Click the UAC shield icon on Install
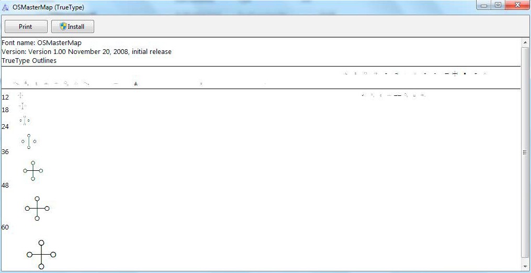Image resolution: width=531 pixels, height=273 pixels. pos(63,26)
